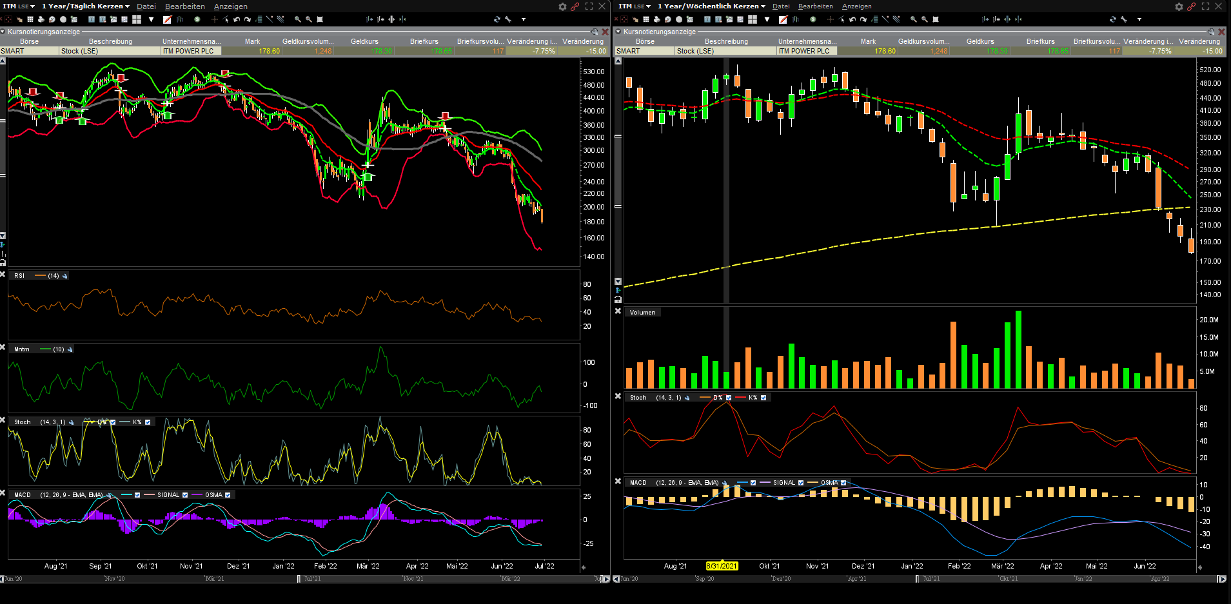Click print icon in daily chart toolbar

click(41, 19)
